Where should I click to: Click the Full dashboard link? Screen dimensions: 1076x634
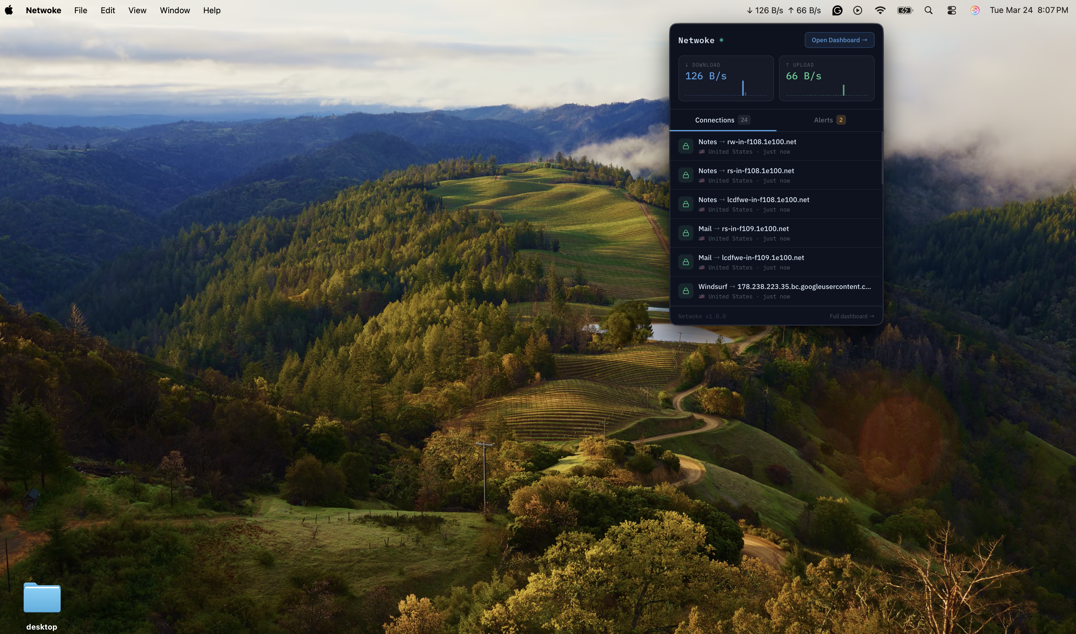851,316
